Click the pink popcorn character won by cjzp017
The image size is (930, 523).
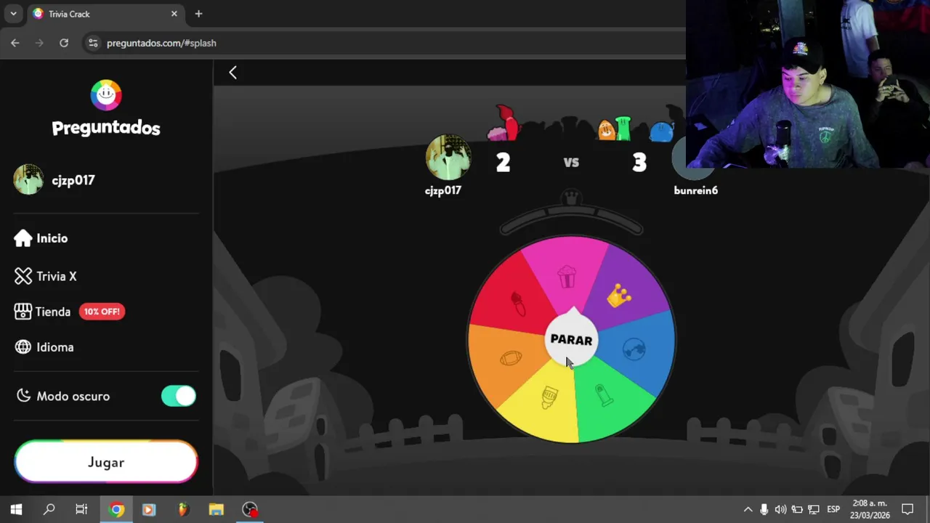pos(497,133)
